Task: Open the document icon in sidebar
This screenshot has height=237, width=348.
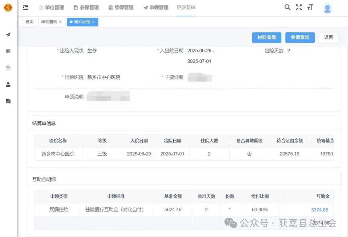Action: click(x=8, y=101)
